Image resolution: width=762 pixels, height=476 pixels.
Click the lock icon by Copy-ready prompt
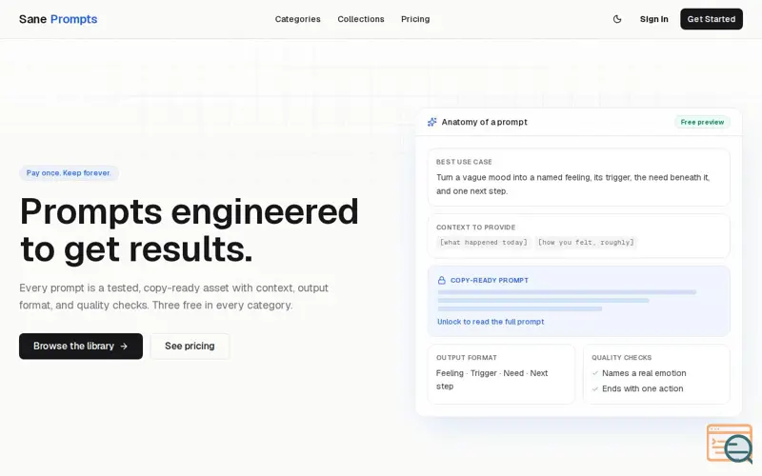(441, 280)
